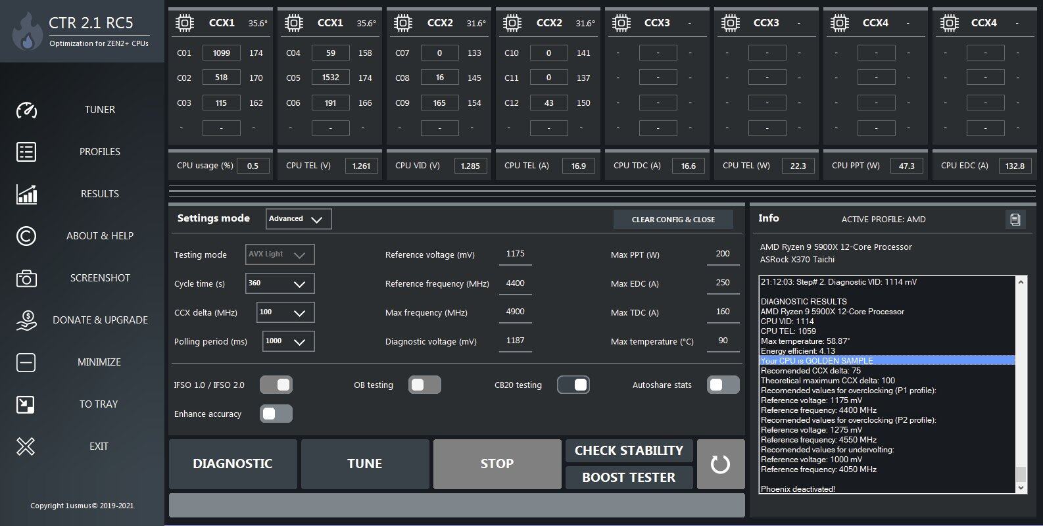This screenshot has width=1043, height=526.
Task: Click the Info log scroll down arrow
Action: point(1021,488)
